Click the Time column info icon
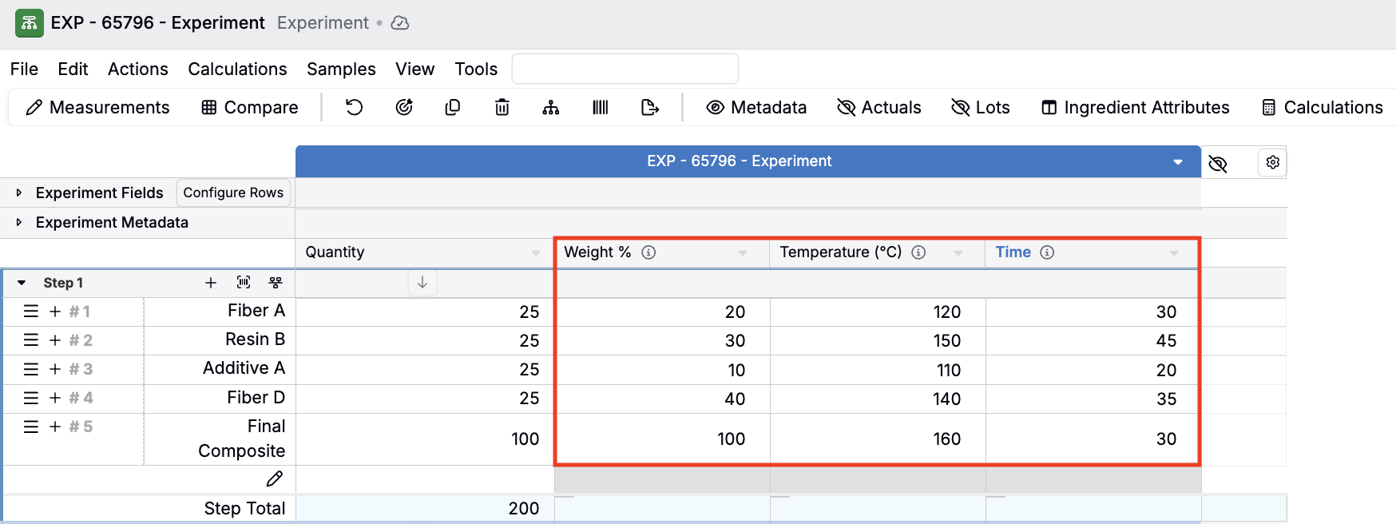The image size is (1396, 524). (1047, 252)
